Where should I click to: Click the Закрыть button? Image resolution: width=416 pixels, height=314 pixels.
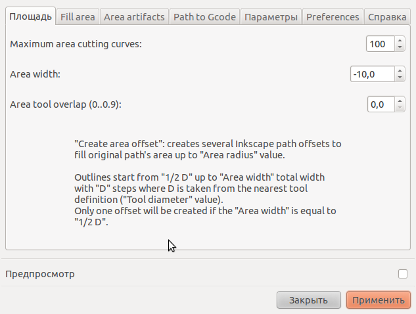tap(309, 300)
